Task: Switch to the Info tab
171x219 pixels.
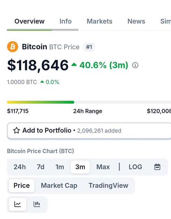Action: [65, 21]
